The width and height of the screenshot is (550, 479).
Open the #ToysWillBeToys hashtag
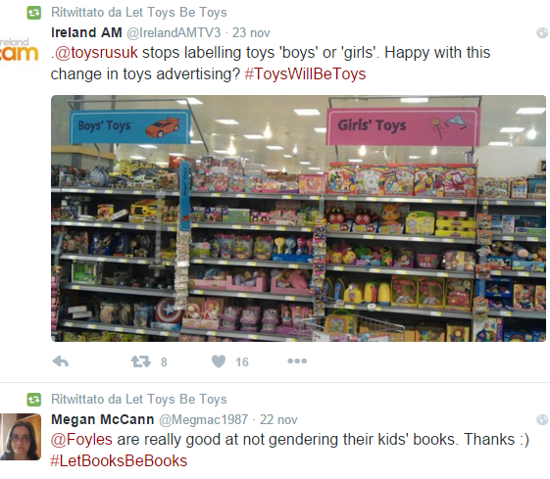(305, 73)
